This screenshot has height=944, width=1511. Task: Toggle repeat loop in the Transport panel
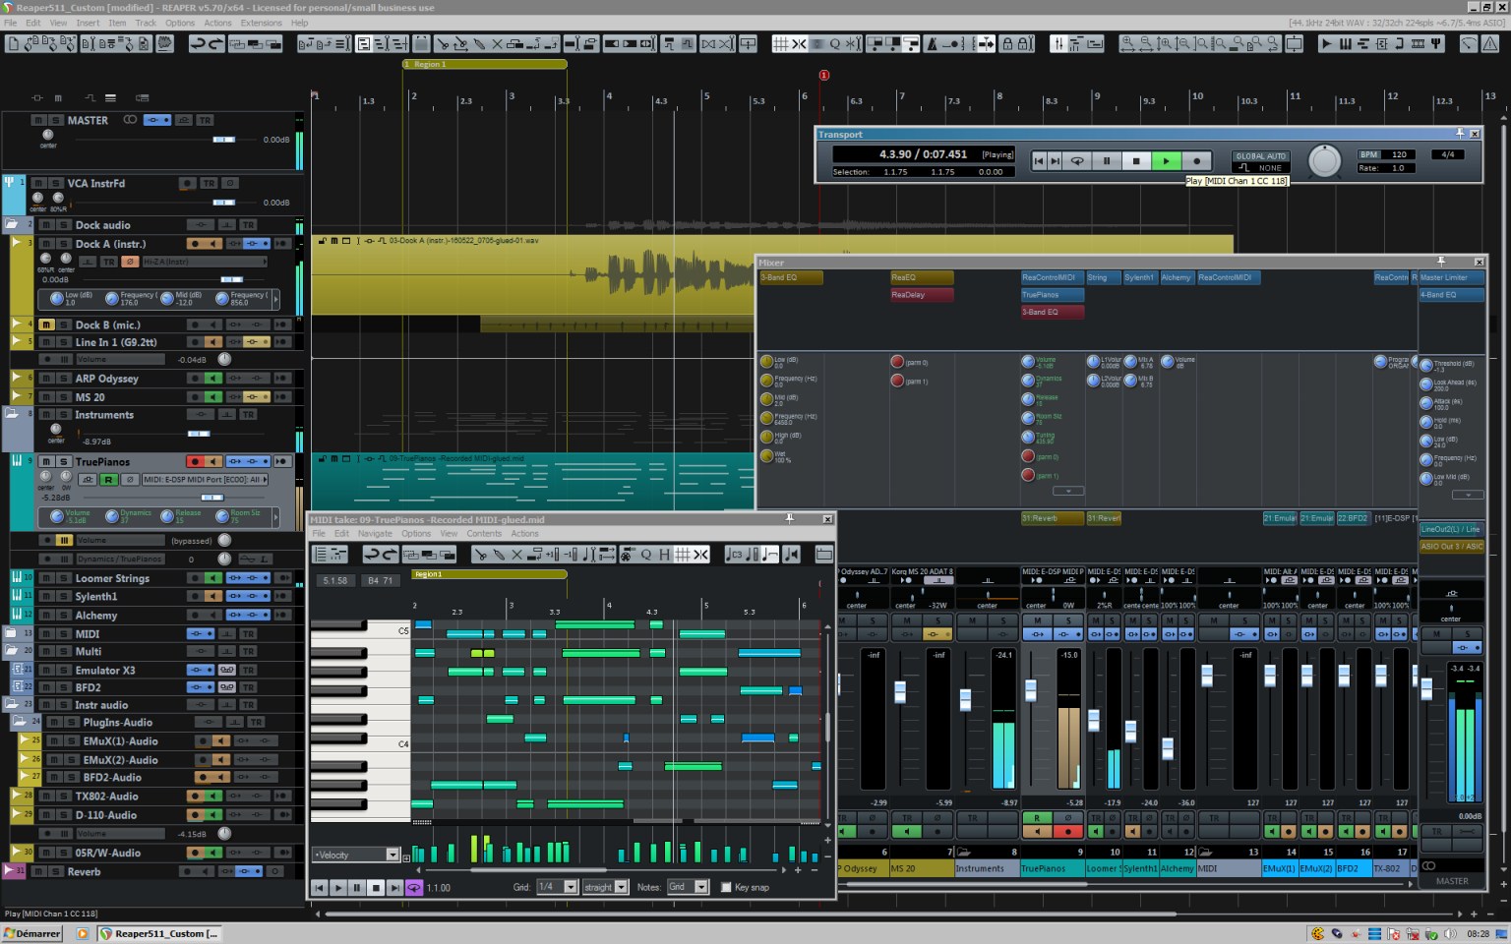(1077, 161)
